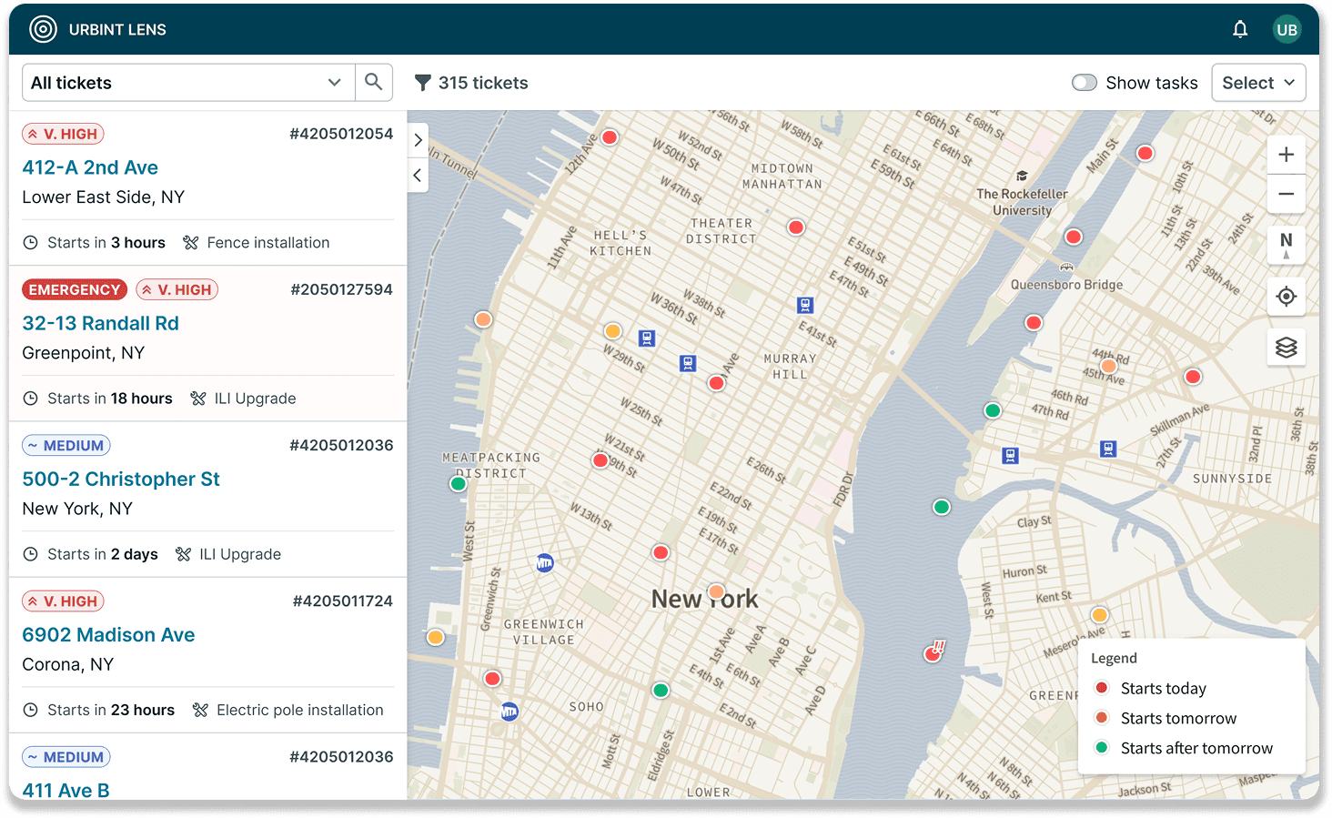Image resolution: width=1332 pixels, height=818 pixels.
Task: Zoom out on the map
Action: 1286,194
